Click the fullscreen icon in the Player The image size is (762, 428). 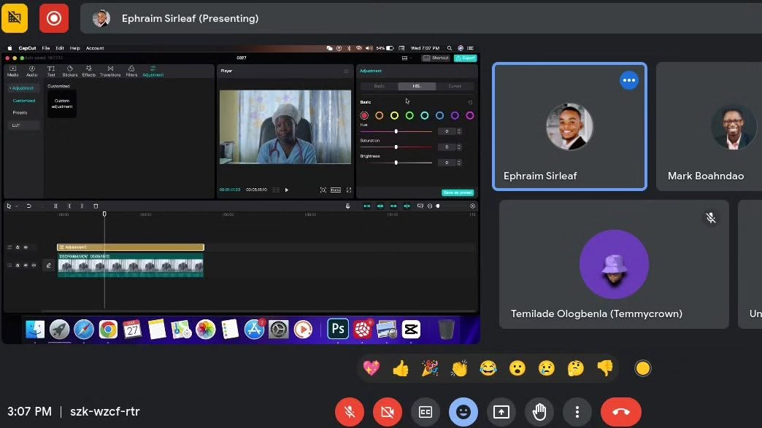coord(348,190)
